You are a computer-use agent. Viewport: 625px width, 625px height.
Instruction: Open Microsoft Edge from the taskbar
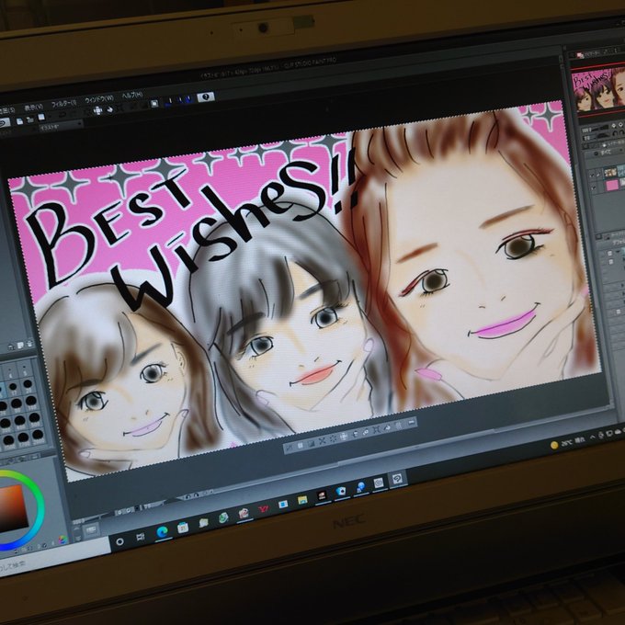pos(163,532)
